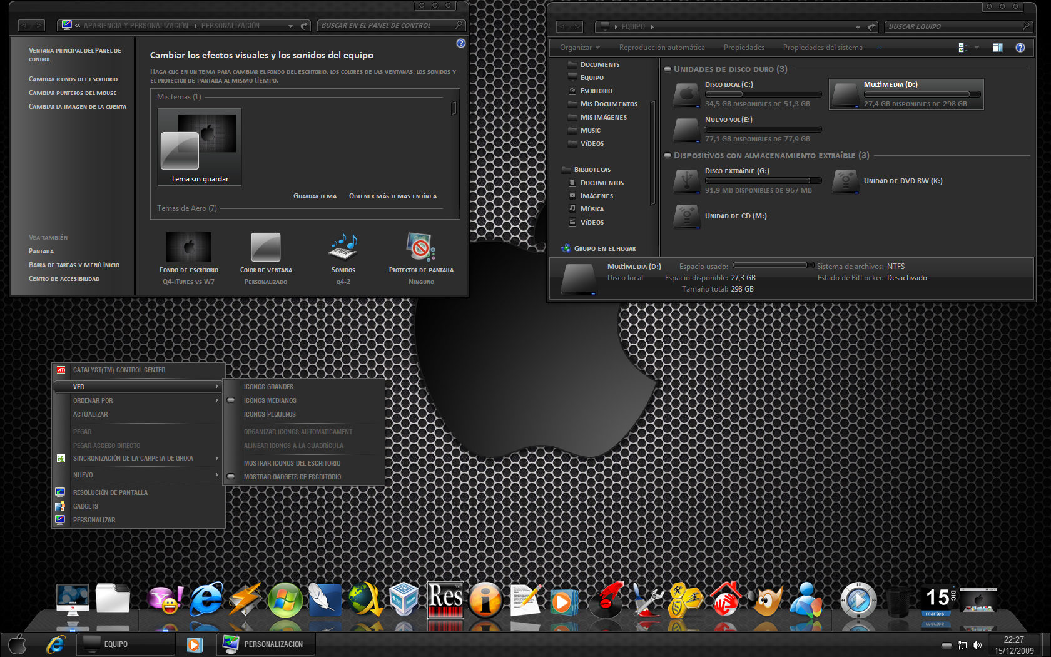This screenshot has height=657, width=1051.
Task: Open Color de Ventana setting
Action: coord(266,258)
